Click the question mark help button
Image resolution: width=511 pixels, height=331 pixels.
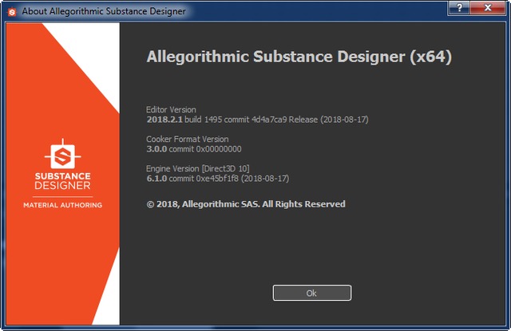click(459, 7)
